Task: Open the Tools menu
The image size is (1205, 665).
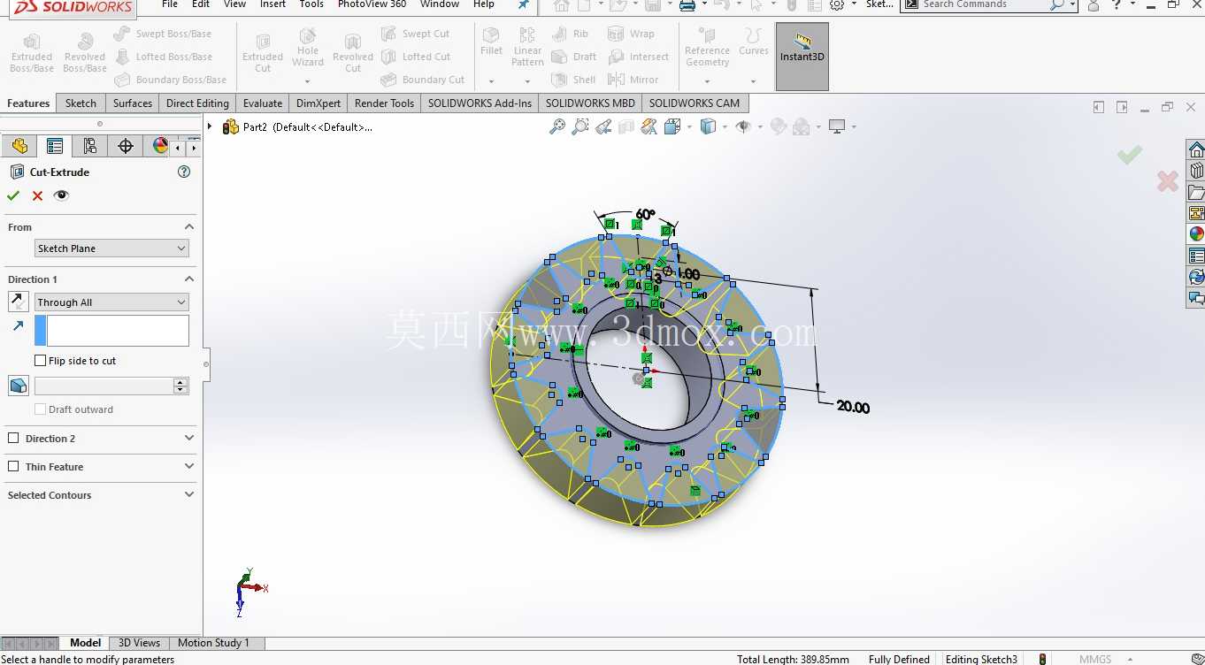Action: (311, 4)
